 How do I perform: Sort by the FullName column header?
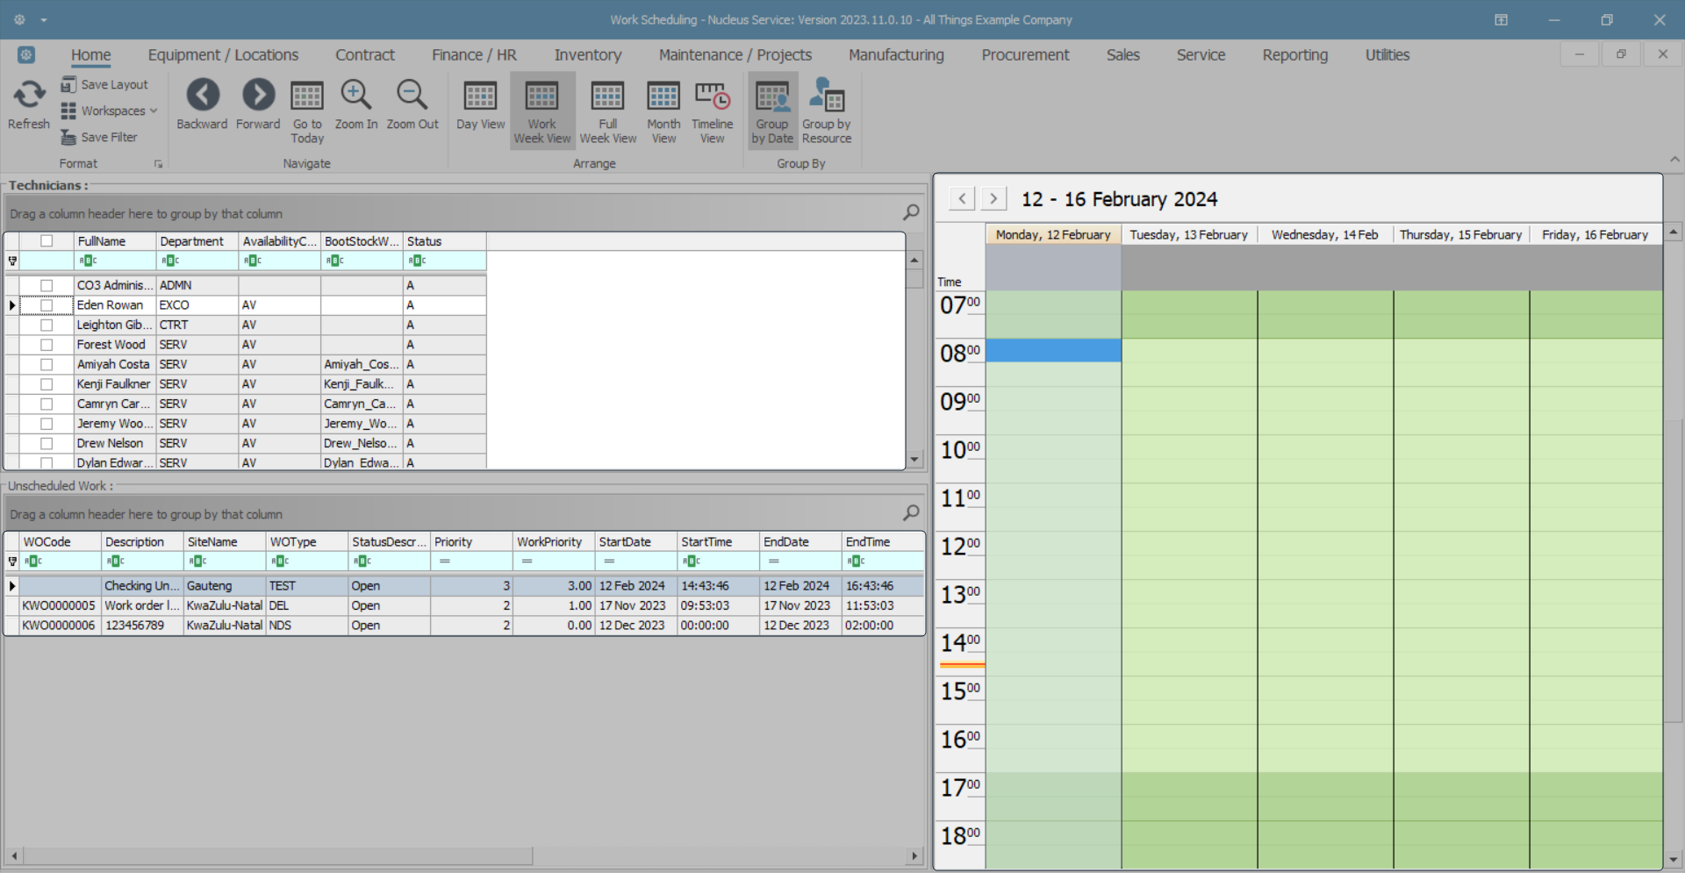tap(115, 241)
